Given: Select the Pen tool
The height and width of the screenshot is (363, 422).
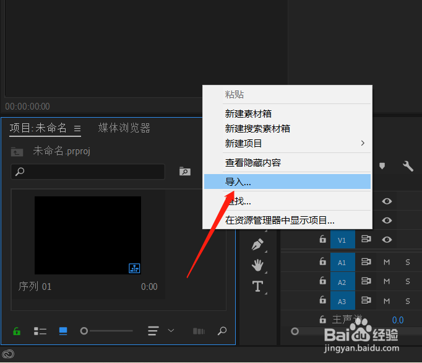Looking at the screenshot, I should point(257,244).
